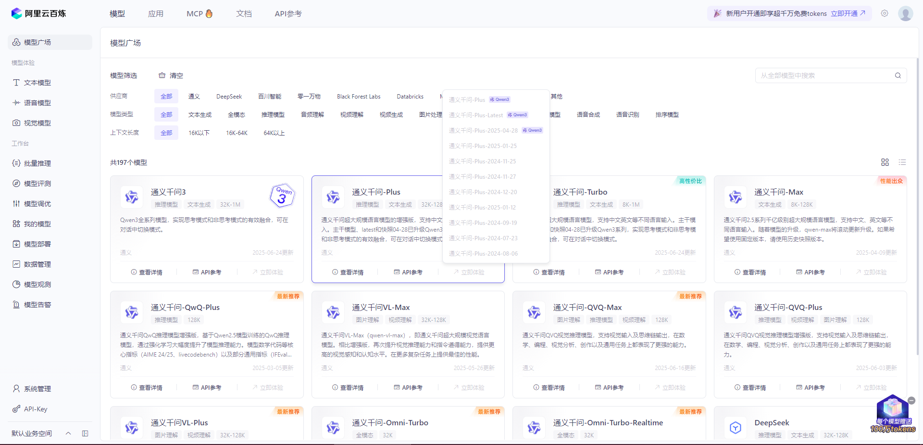Viewport: 923px width, 445px height.
Task: Click the model search input field
Action: coord(825,75)
